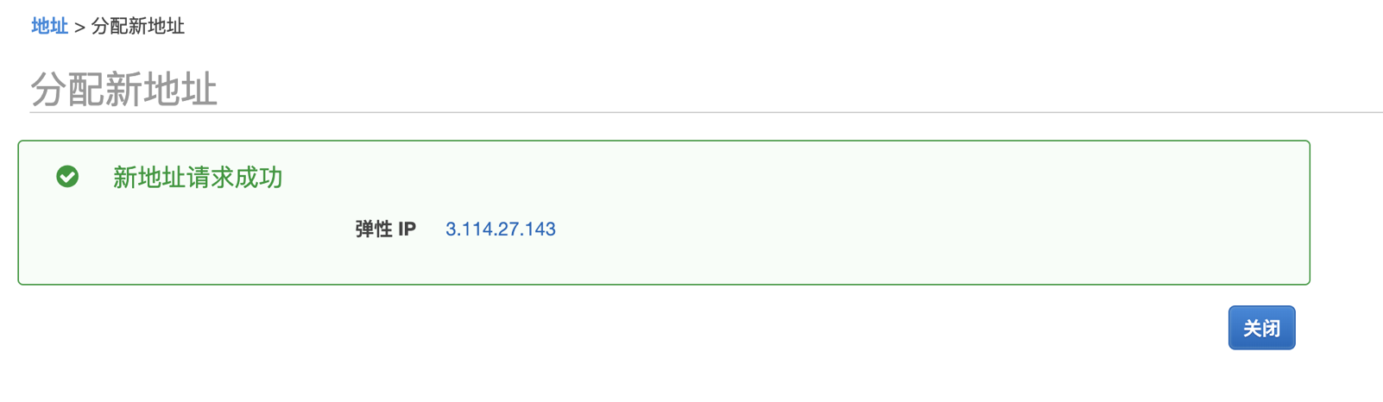Click the 弹性 IP label

pos(385,229)
